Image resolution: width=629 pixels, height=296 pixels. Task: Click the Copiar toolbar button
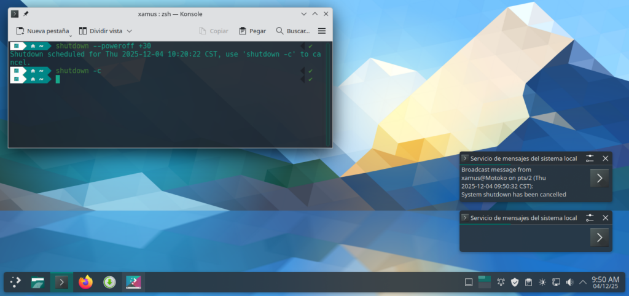coord(214,31)
